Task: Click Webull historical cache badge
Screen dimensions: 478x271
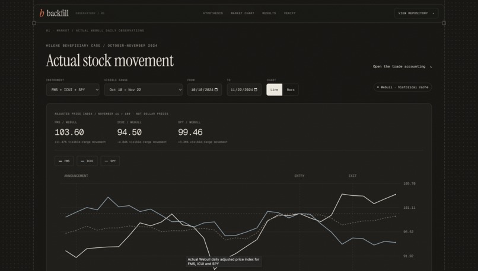Action: [x=403, y=87]
